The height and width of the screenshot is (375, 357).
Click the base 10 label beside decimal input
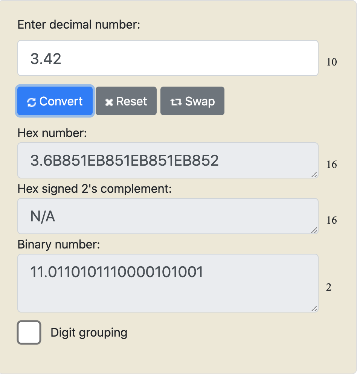[333, 62]
